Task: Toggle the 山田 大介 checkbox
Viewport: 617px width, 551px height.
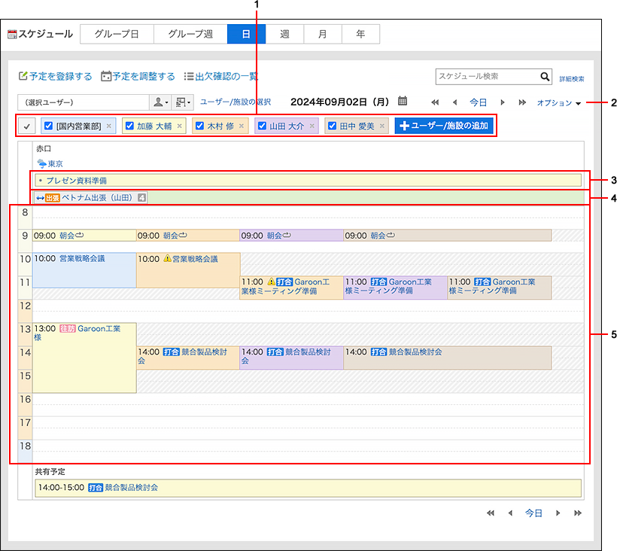Action: (262, 126)
